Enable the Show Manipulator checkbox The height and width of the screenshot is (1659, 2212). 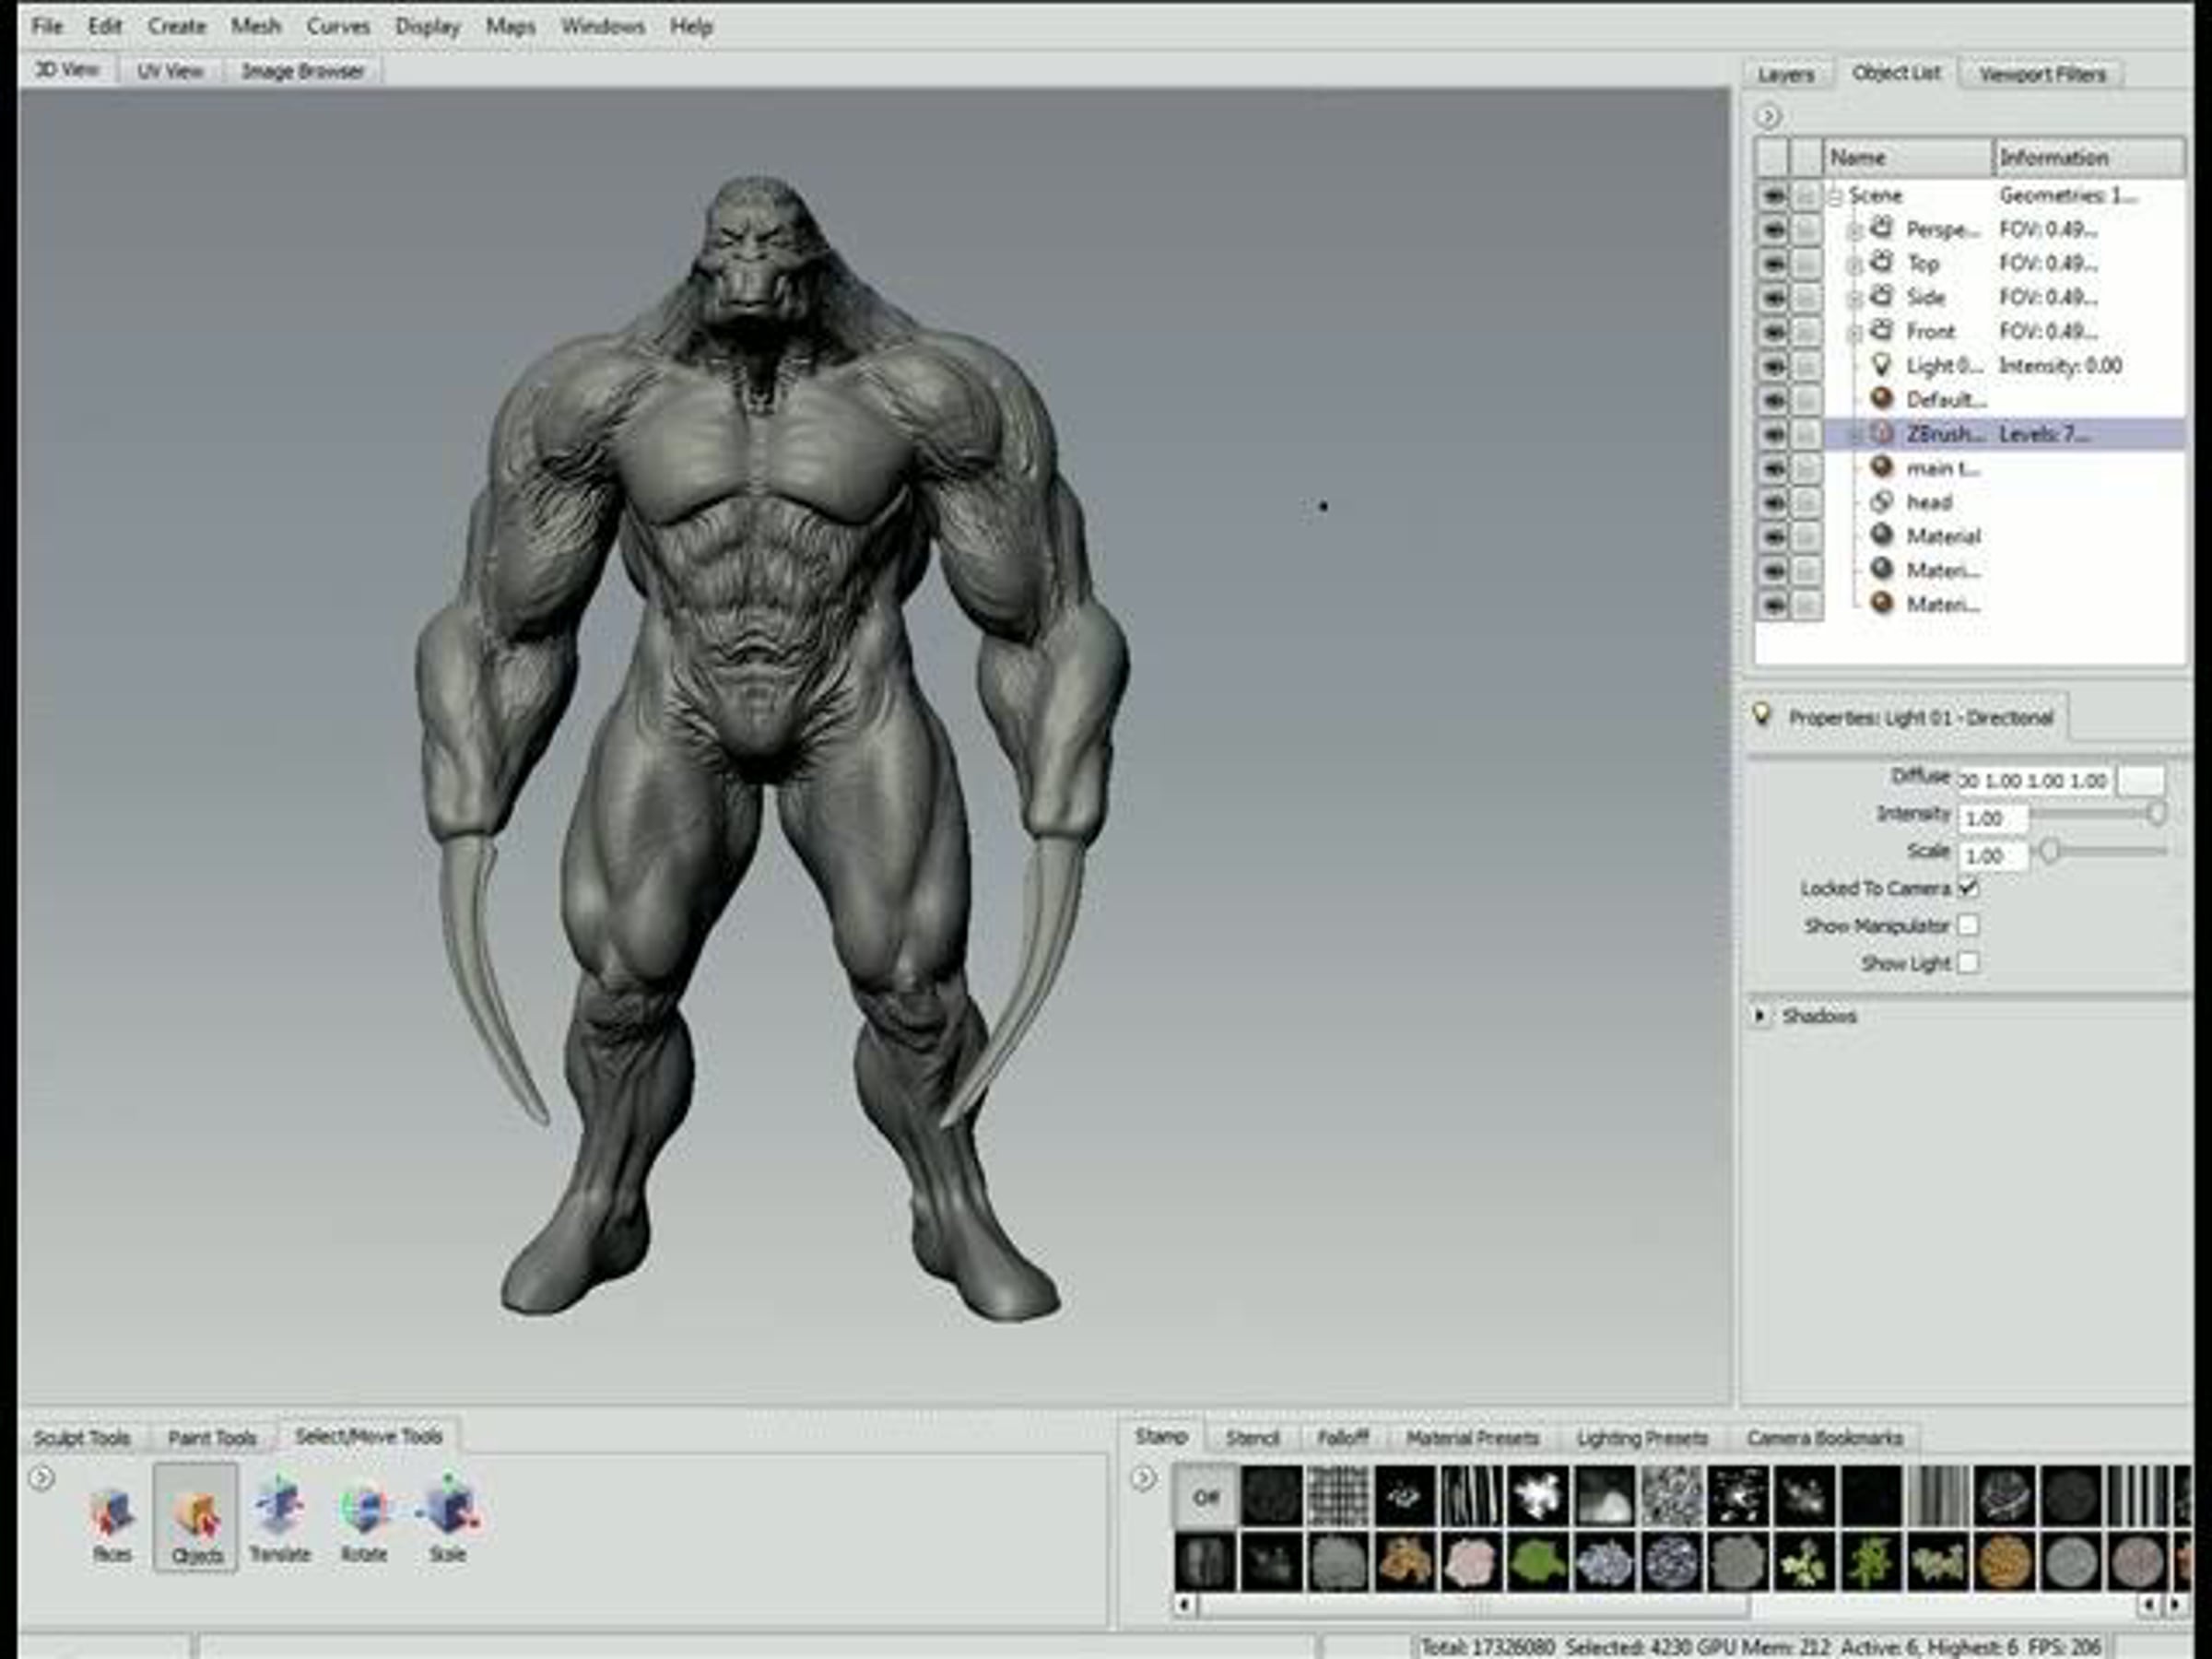(x=1968, y=925)
